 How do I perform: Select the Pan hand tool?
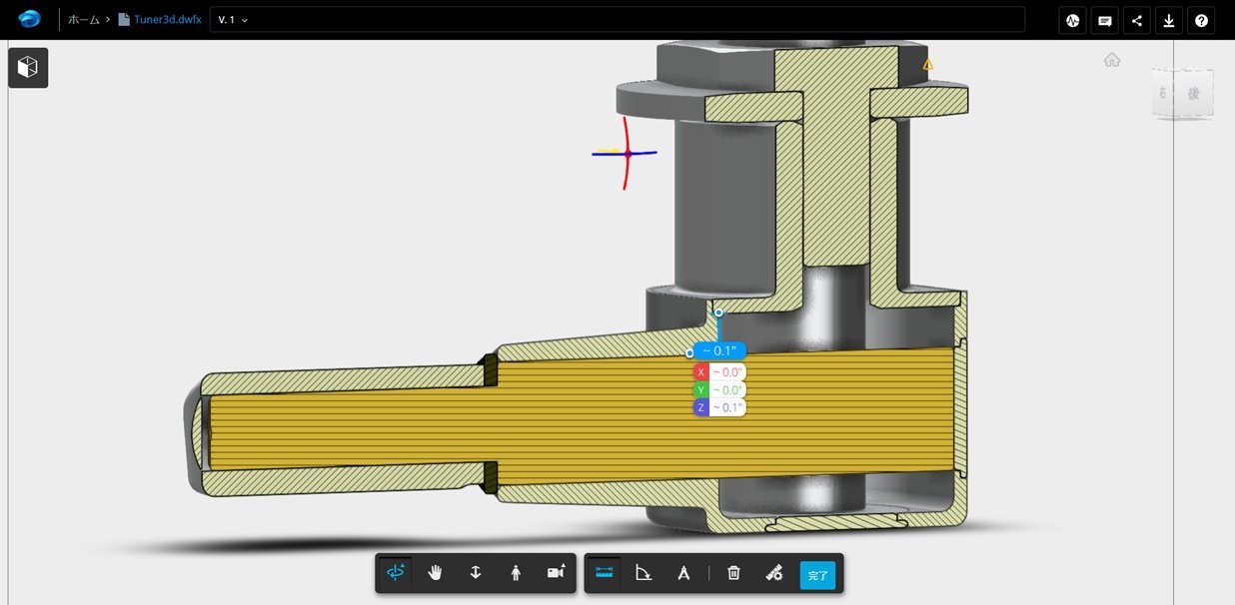(x=435, y=573)
